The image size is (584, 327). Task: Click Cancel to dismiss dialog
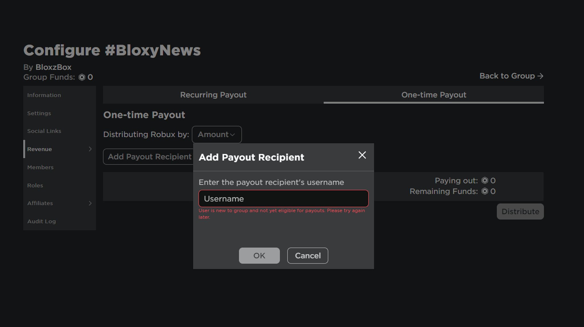point(307,255)
